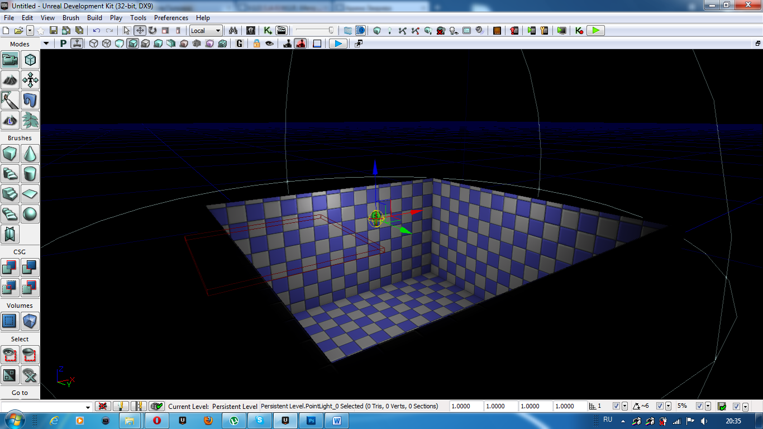This screenshot has height=429, width=763.
Task: Open Unreal Matinee clapboard icon
Action: click(282, 31)
